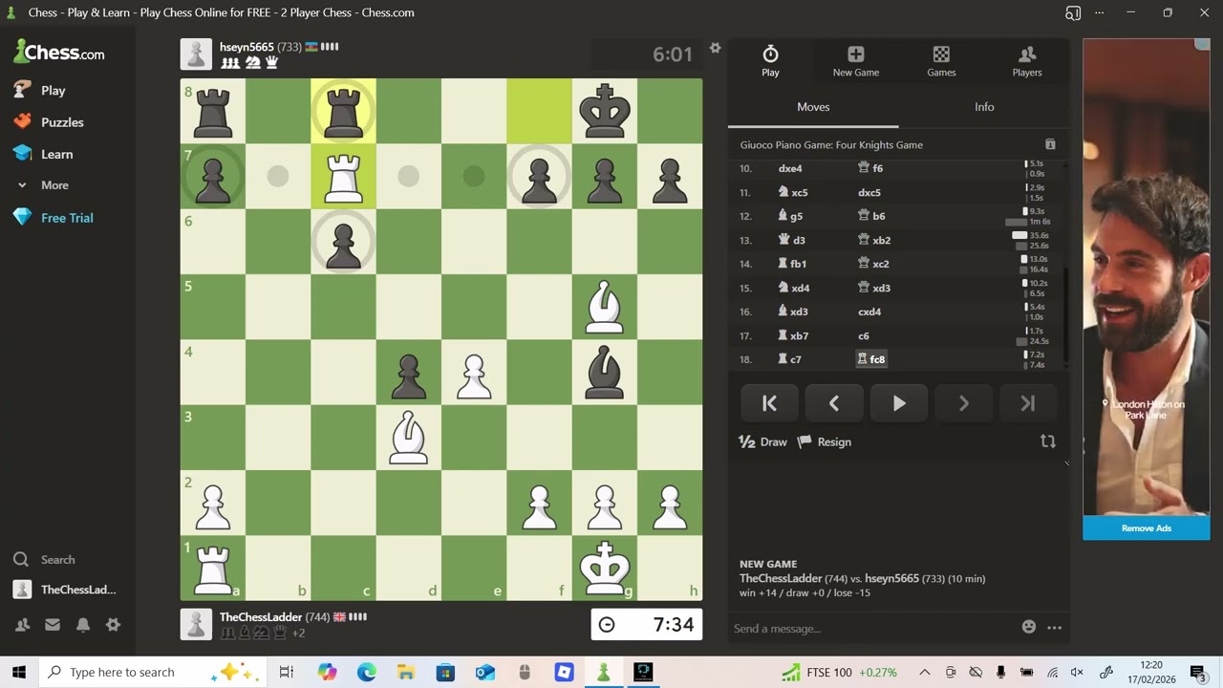This screenshot has height=688, width=1223.
Task: Open the Chess.com home logo
Action: [59, 53]
